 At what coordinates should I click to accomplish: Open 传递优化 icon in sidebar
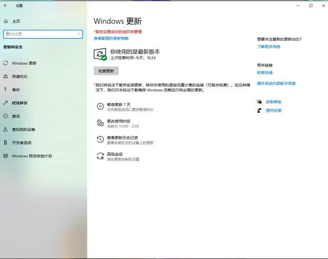pos(6,76)
